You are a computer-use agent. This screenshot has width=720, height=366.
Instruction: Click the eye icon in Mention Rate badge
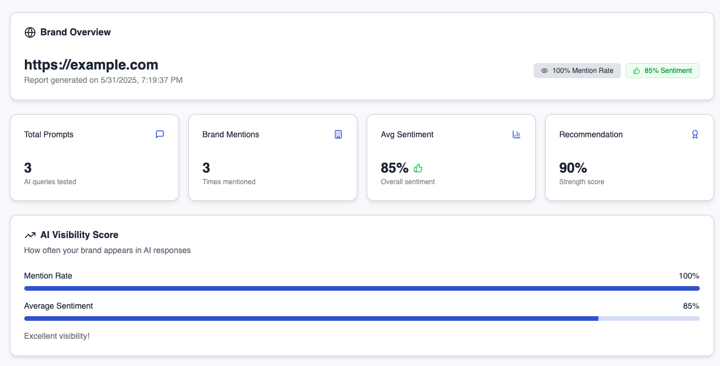click(544, 71)
